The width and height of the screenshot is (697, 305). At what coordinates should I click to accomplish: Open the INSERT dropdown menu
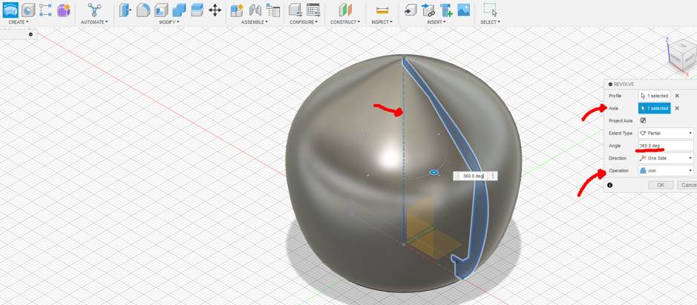[x=436, y=22]
